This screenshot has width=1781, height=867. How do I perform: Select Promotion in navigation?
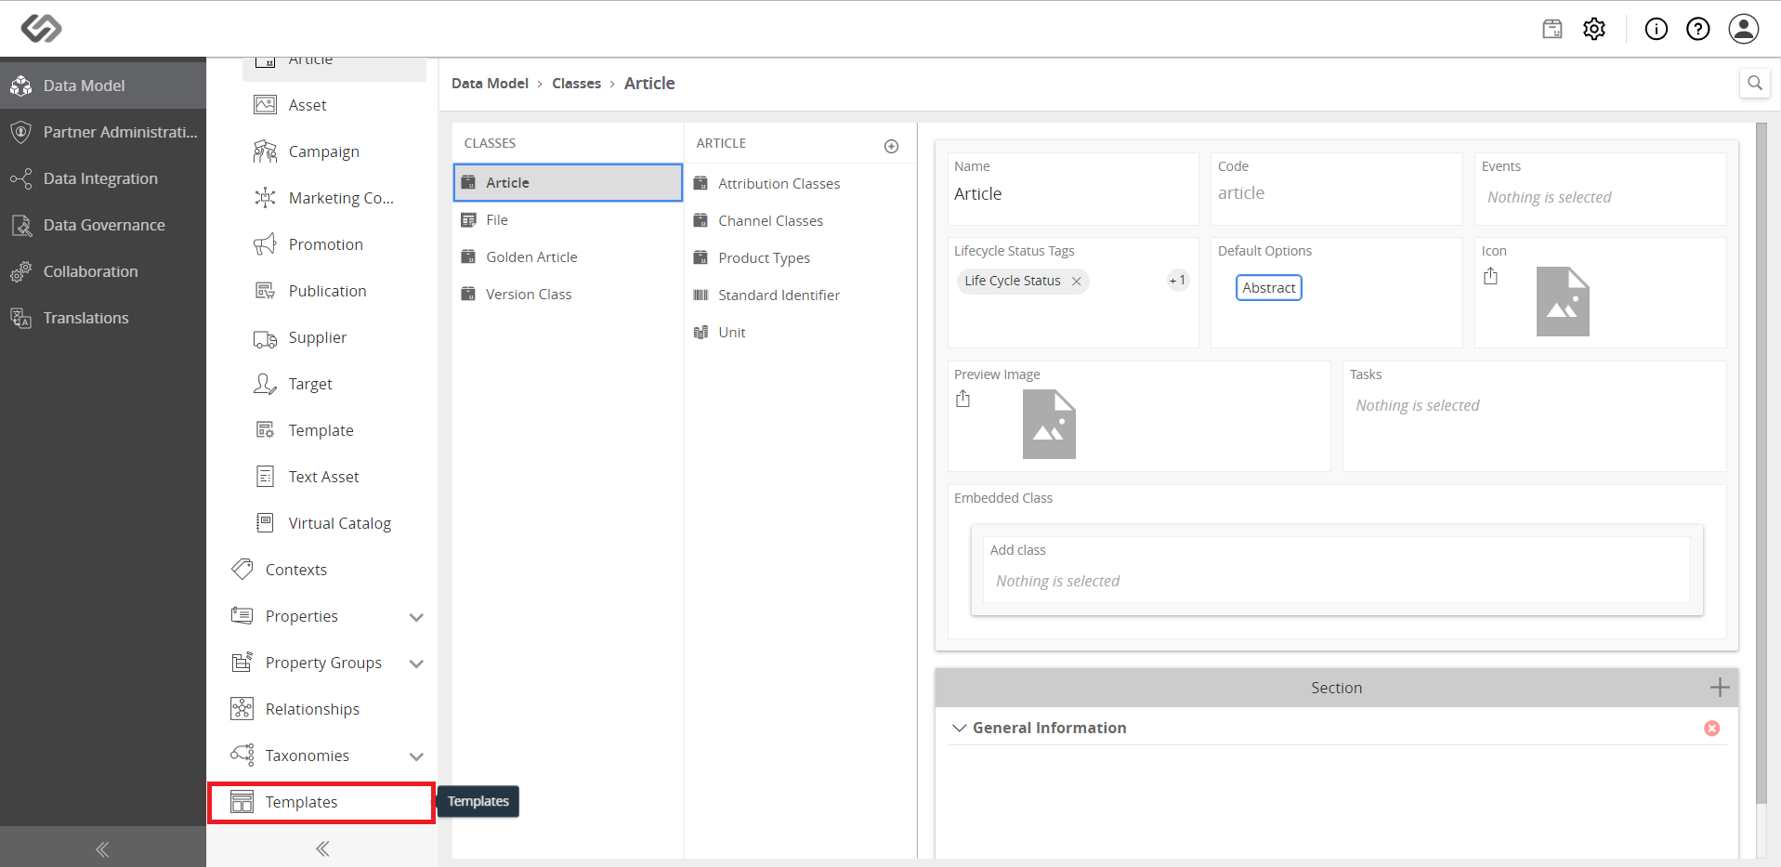coord(334,244)
